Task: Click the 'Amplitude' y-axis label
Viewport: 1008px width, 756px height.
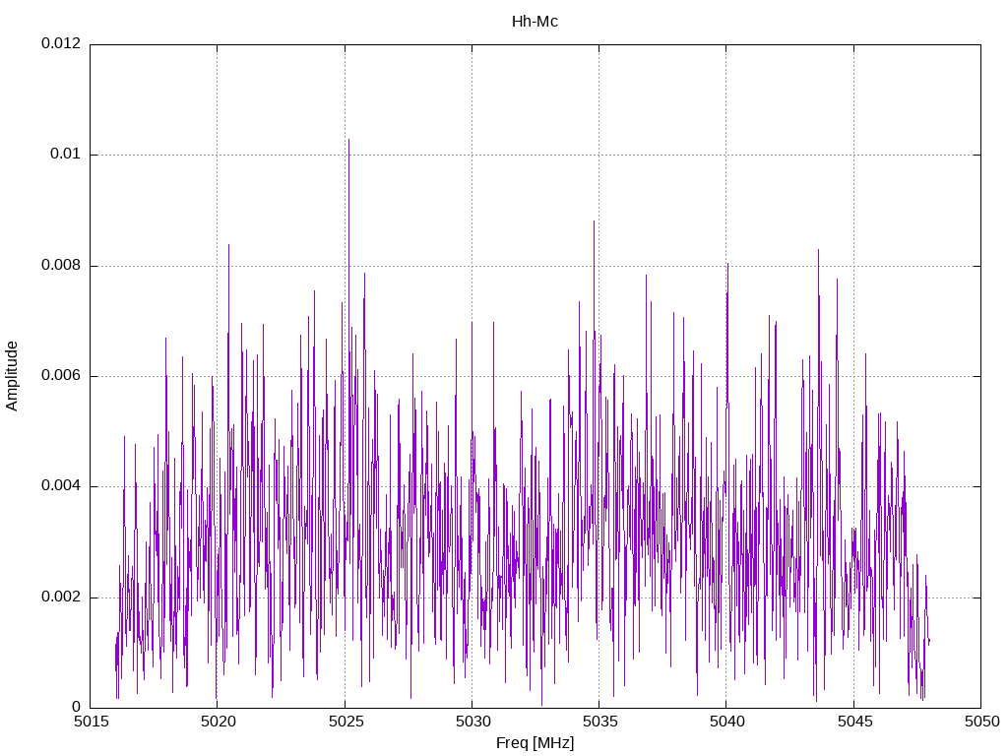Action: tap(12, 376)
